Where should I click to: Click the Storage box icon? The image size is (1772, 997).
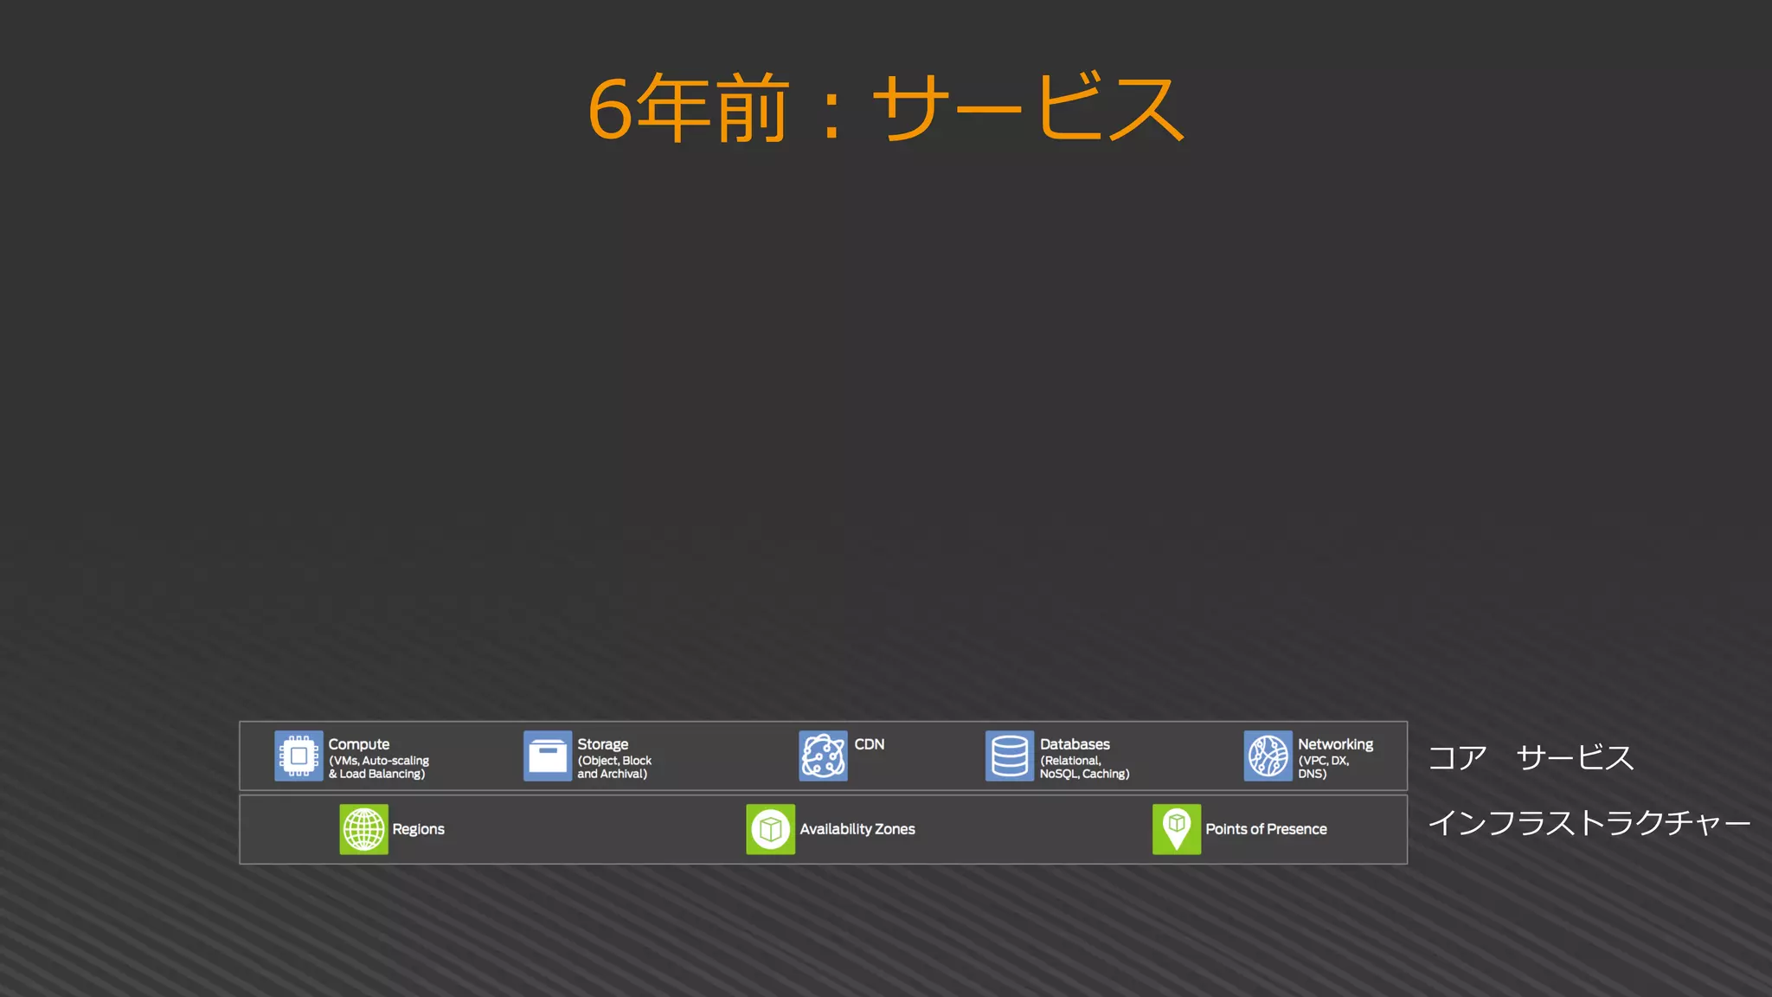tap(548, 756)
